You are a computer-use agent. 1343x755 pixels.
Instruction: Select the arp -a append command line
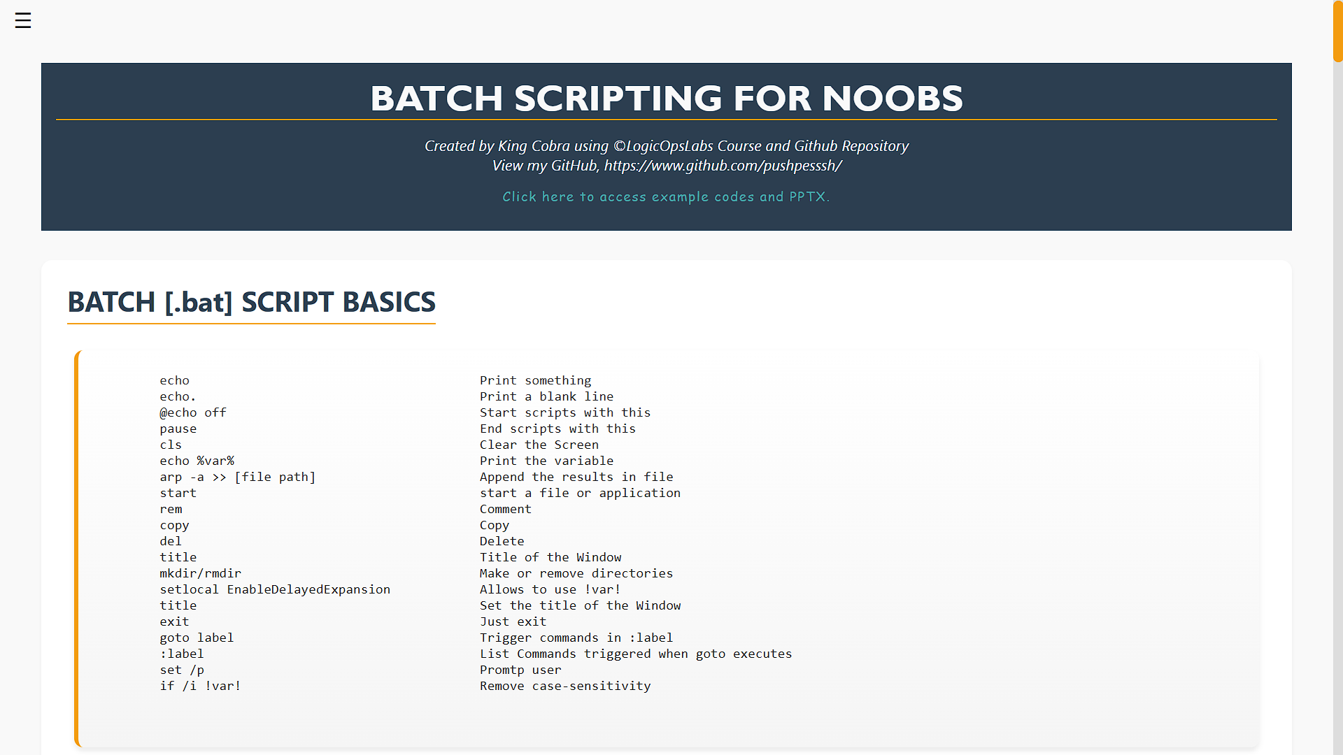238,477
